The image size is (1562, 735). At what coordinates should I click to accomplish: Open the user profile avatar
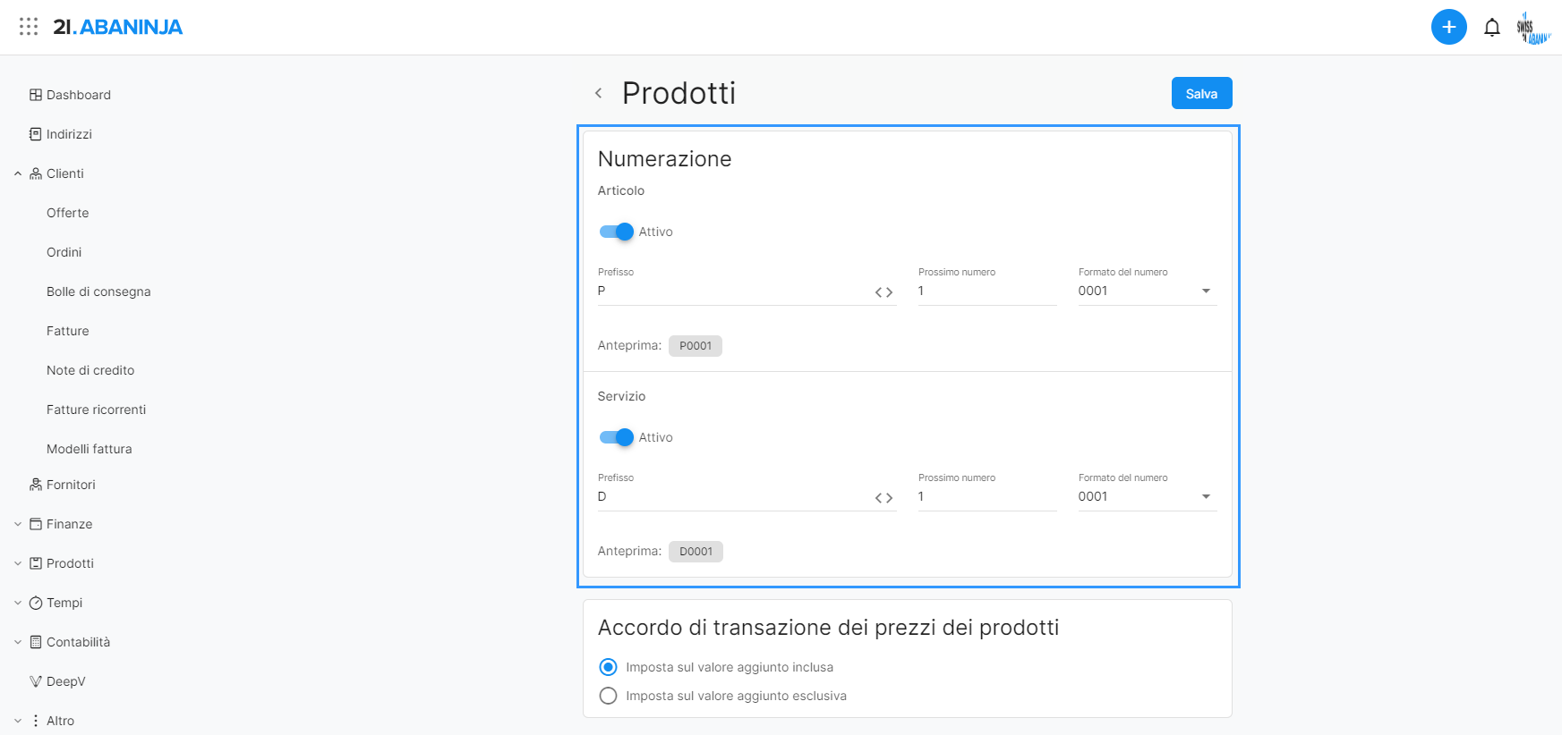point(1532,28)
